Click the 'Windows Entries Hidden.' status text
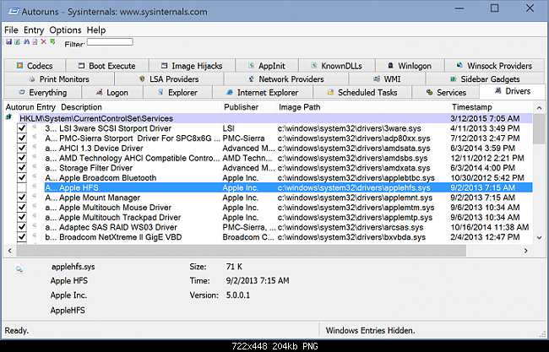The image size is (549, 352). click(370, 330)
